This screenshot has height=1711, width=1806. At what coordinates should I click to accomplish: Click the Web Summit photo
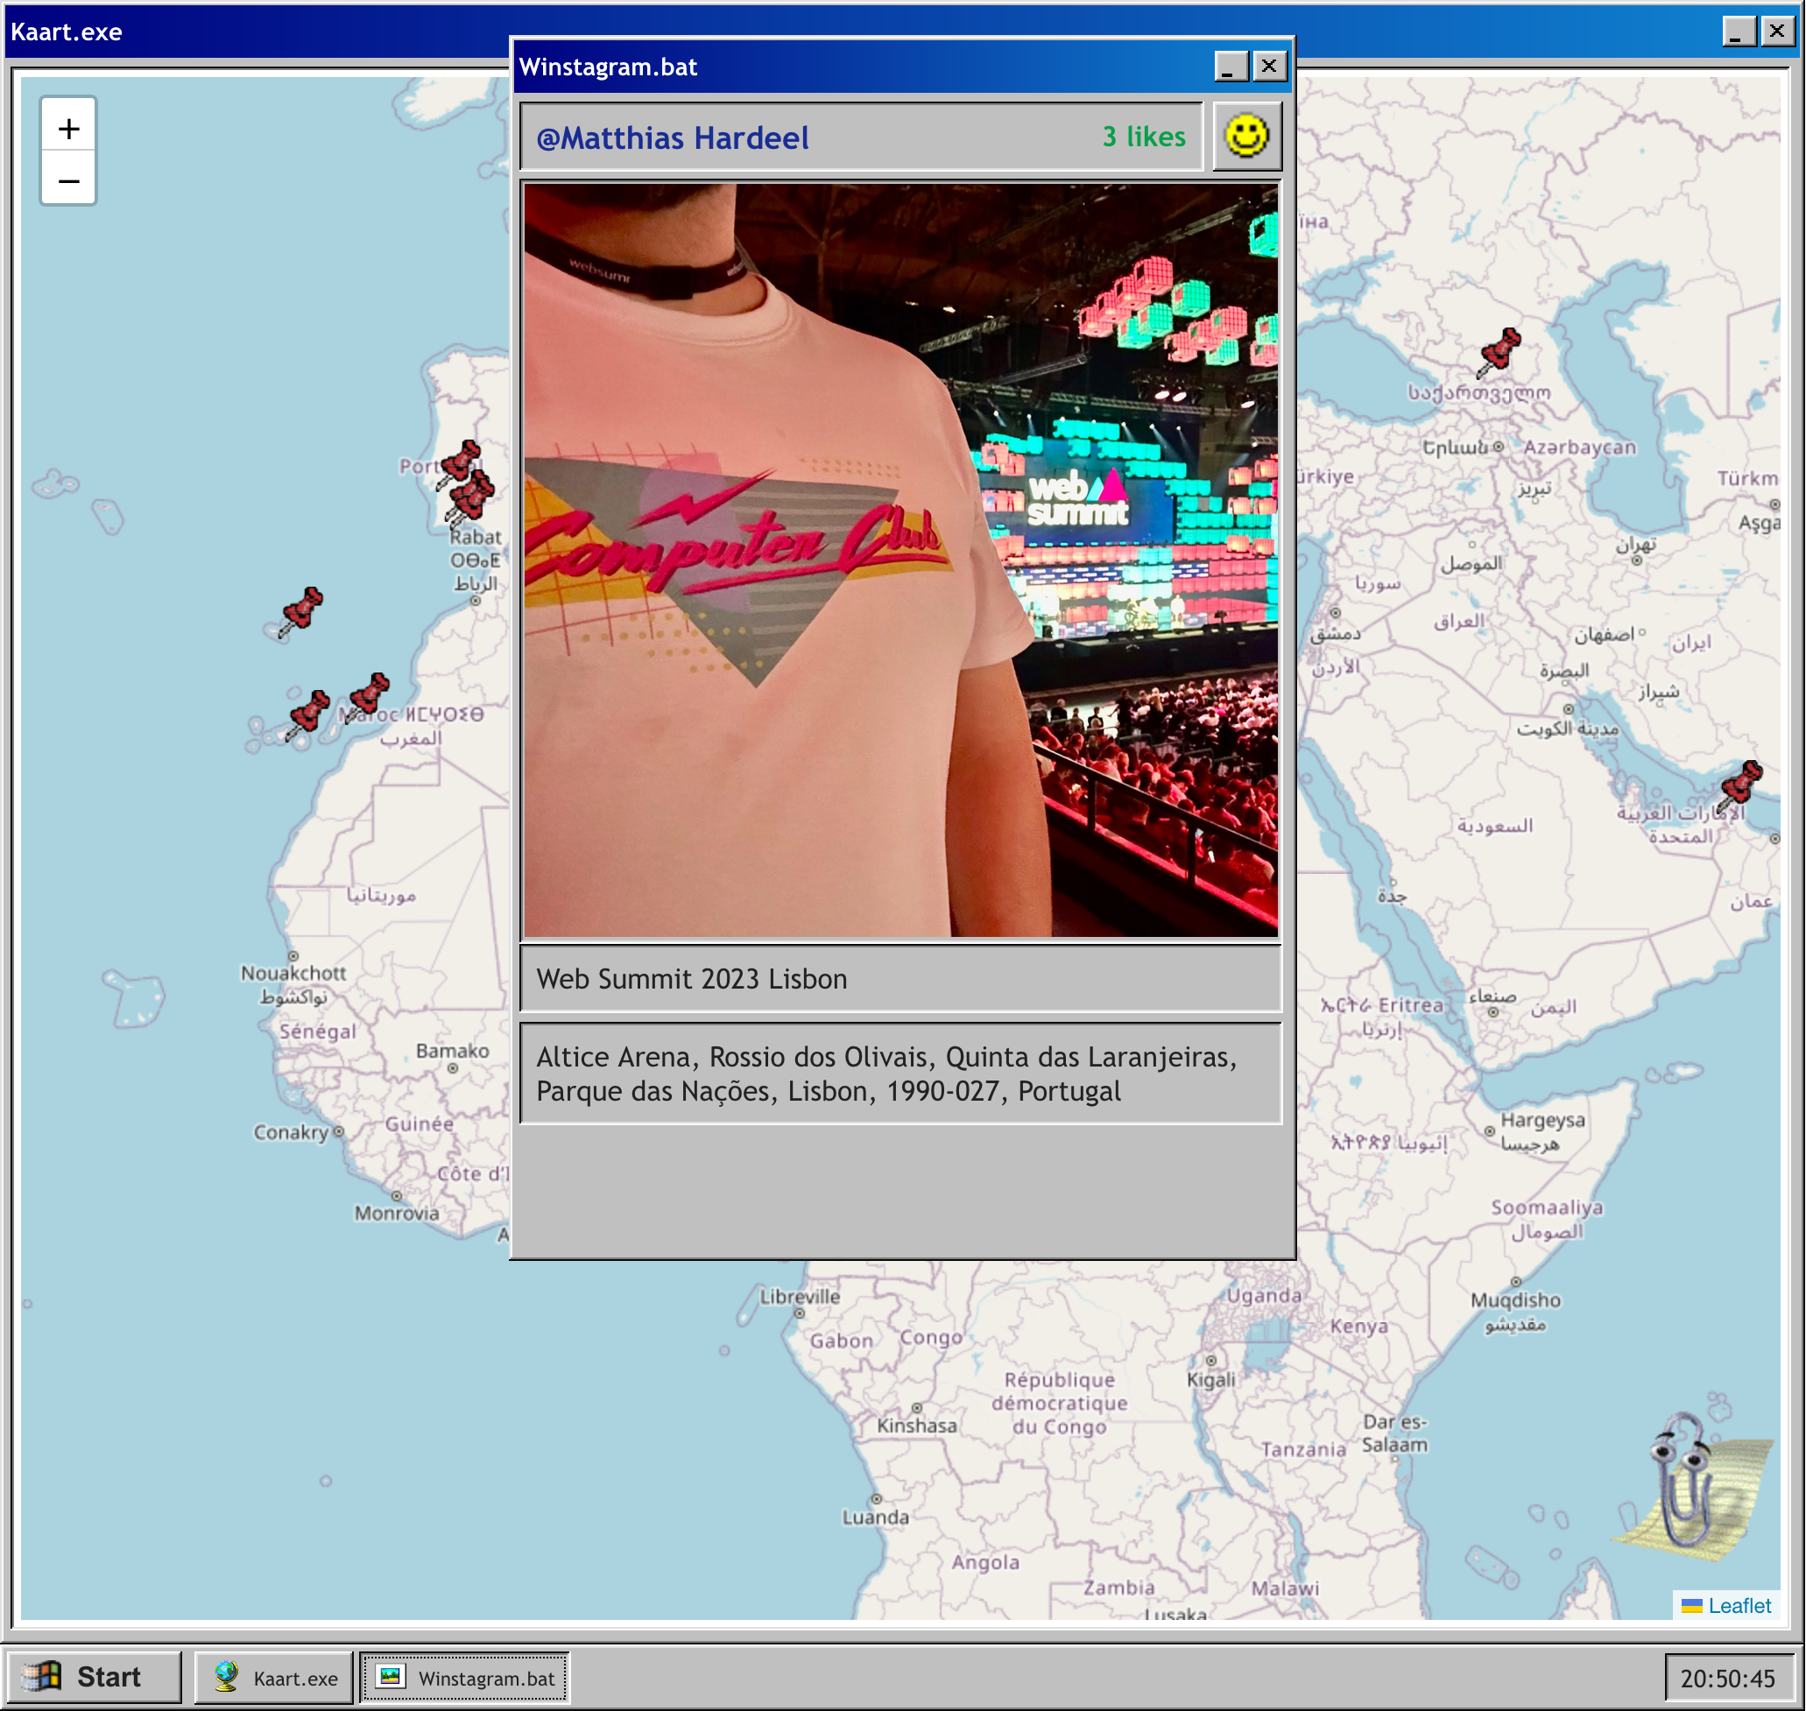click(900, 559)
